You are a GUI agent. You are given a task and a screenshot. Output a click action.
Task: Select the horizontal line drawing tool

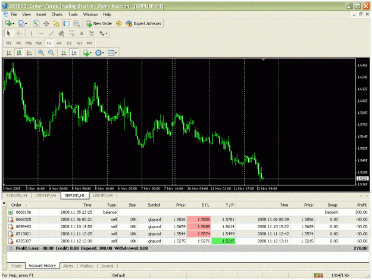pyautogui.click(x=41, y=33)
